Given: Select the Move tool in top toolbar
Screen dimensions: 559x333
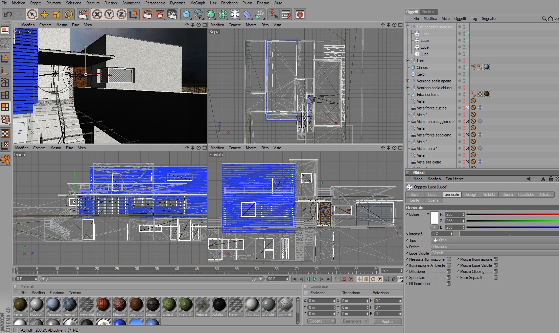Looking at the screenshot, I should coord(44,15).
